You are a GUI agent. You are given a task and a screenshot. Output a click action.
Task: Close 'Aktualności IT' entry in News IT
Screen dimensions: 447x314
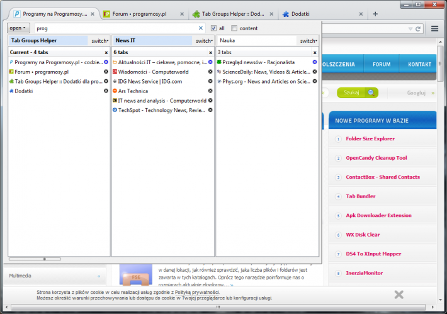coord(210,62)
